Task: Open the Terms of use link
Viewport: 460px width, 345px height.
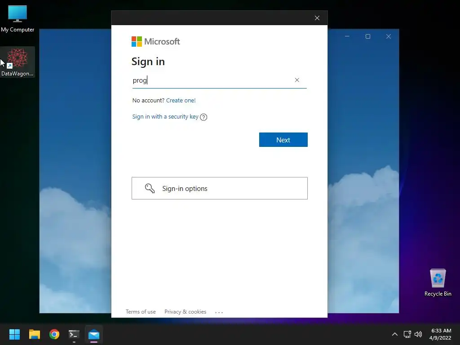Action: click(x=141, y=312)
